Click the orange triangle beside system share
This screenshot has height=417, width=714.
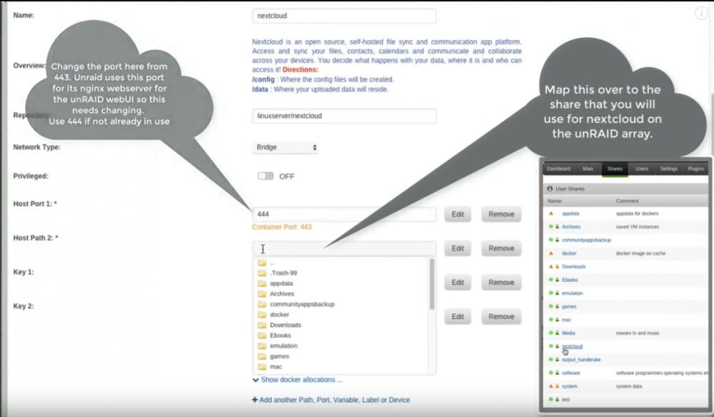pyautogui.click(x=551, y=386)
